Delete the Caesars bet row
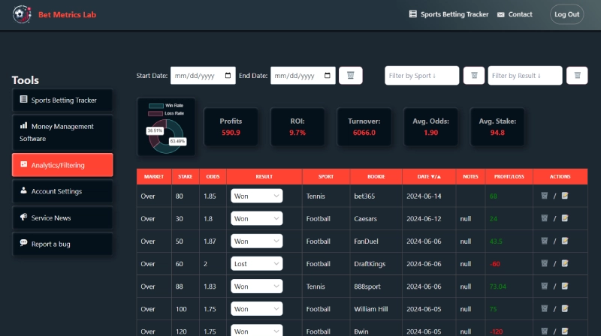This screenshot has height=336, width=601. 544,218
